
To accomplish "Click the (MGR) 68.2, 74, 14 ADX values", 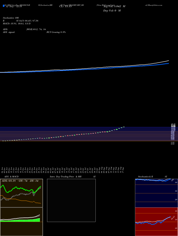I will point(36,29).
